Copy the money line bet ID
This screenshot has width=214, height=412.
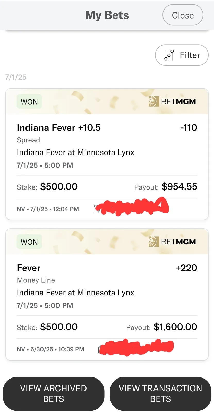click(x=100, y=349)
